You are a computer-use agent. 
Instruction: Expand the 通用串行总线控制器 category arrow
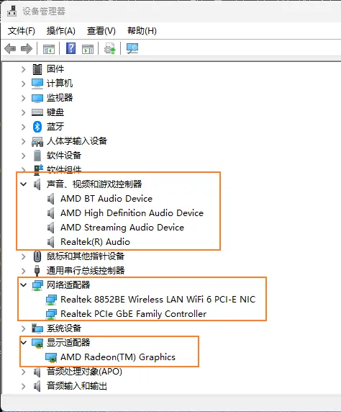coord(23,271)
